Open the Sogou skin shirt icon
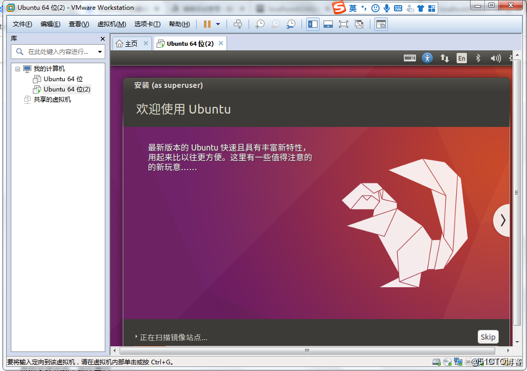 pyautogui.click(x=421, y=8)
